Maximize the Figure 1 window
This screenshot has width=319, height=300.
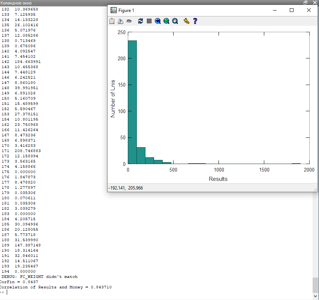292,10
